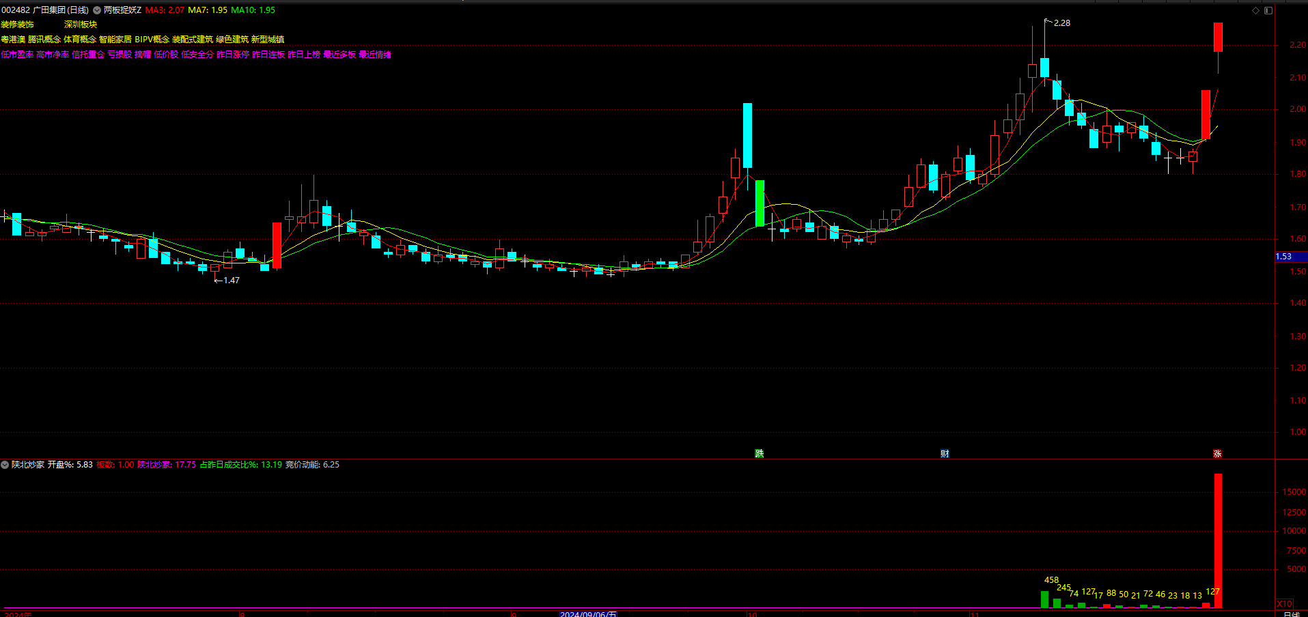The width and height of the screenshot is (1308, 617).
Task: Click the 粤港澳 concept tag
Action: (x=13, y=40)
